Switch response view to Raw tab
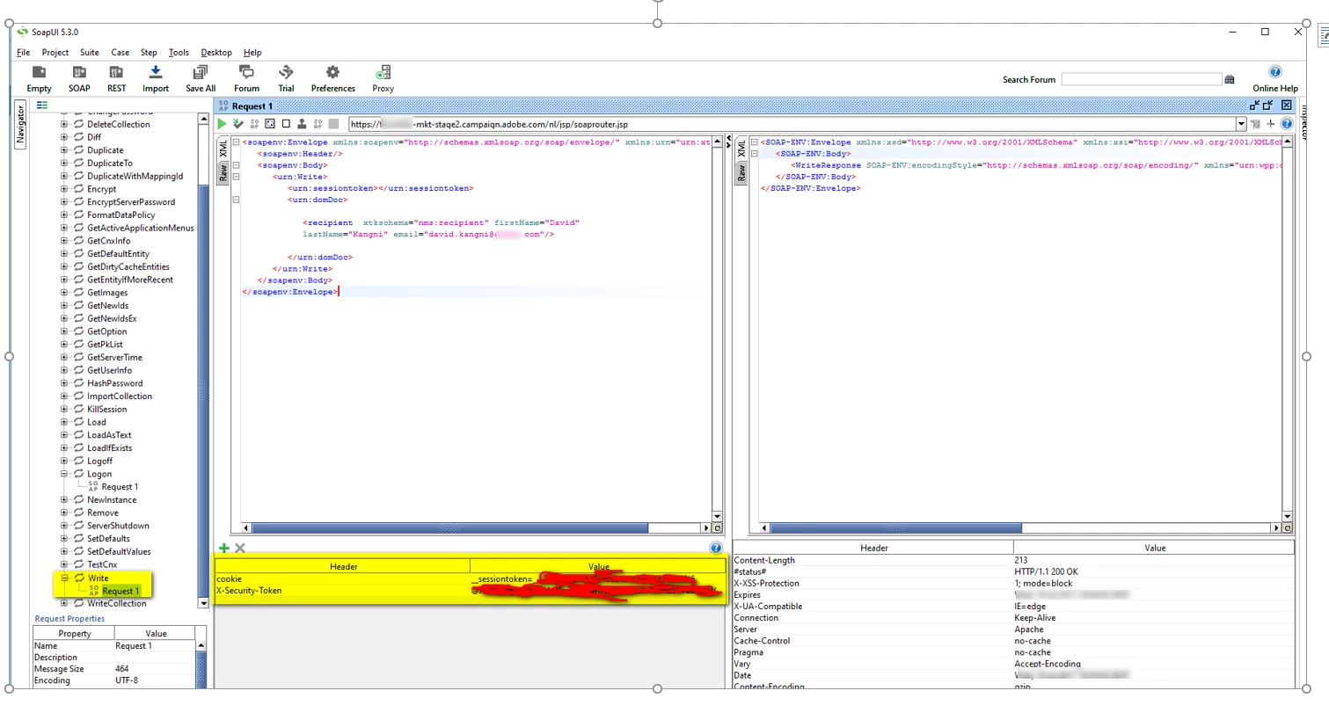This screenshot has width=1329, height=720. [x=741, y=172]
